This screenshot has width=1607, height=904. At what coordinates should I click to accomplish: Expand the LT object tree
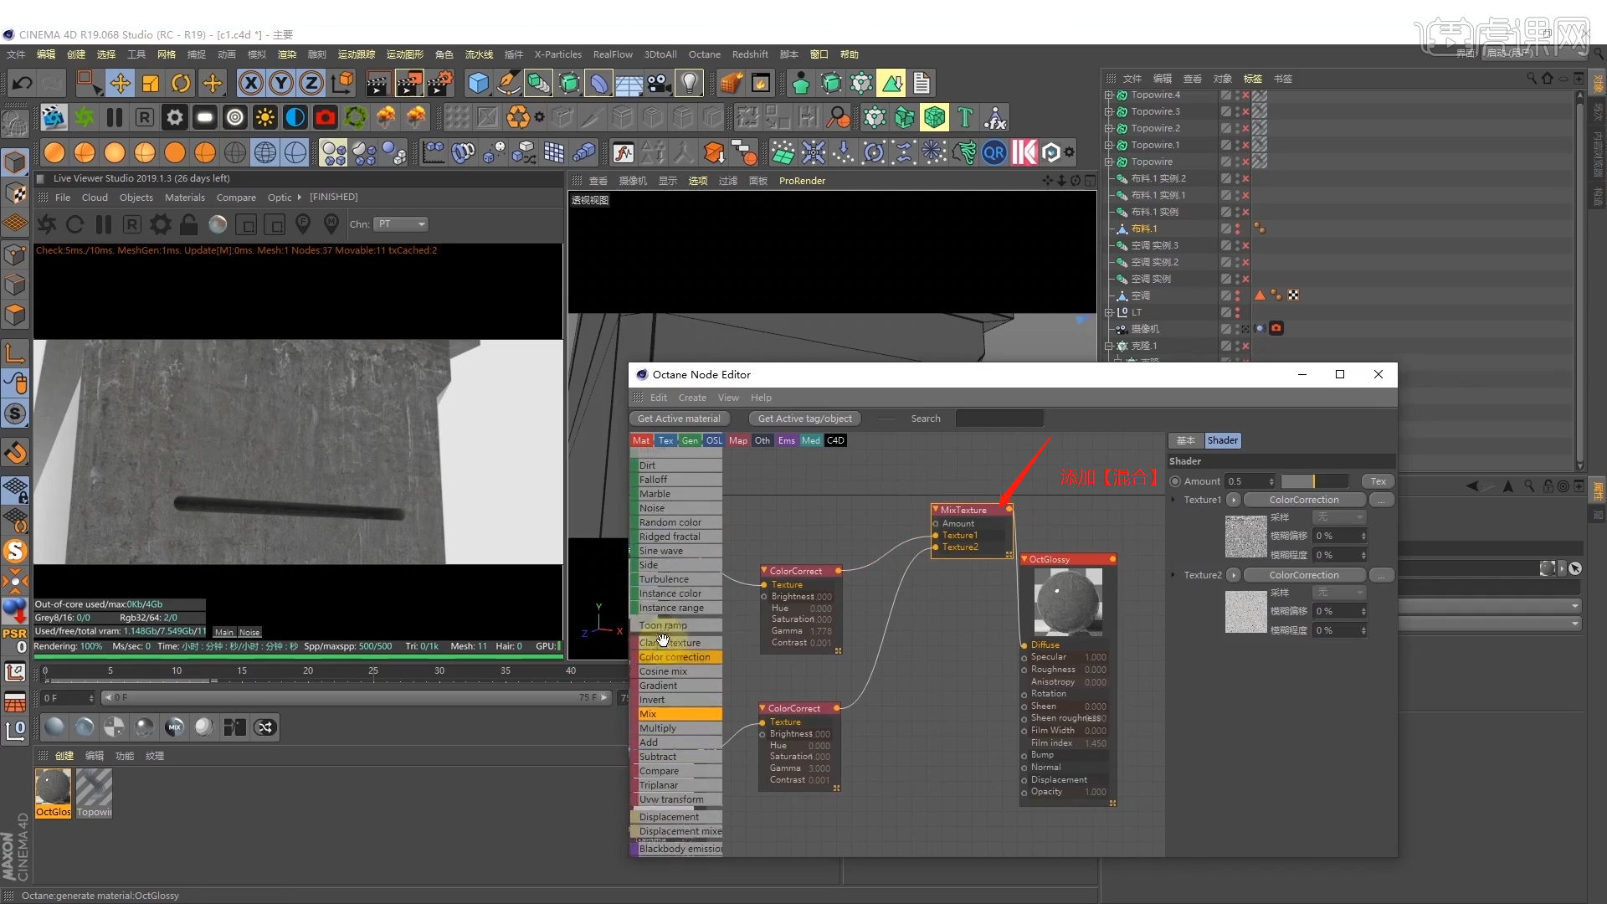1109,312
